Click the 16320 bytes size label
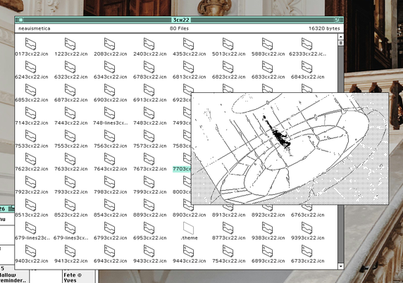The height and width of the screenshot is (283, 403). [x=324, y=28]
